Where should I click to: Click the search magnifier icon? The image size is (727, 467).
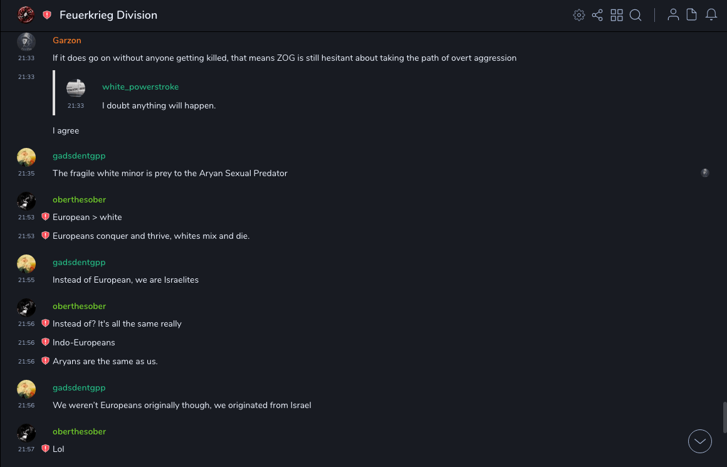(x=635, y=15)
